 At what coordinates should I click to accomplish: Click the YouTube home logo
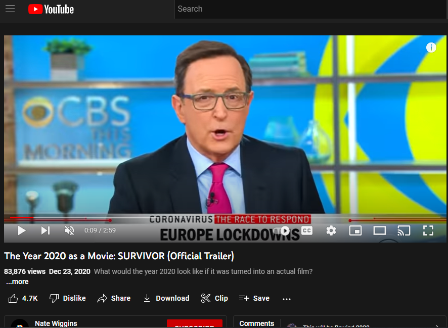(x=51, y=9)
